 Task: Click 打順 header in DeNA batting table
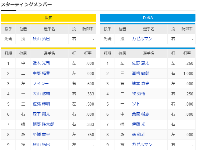pyautogui.click(x=107, y=53)
